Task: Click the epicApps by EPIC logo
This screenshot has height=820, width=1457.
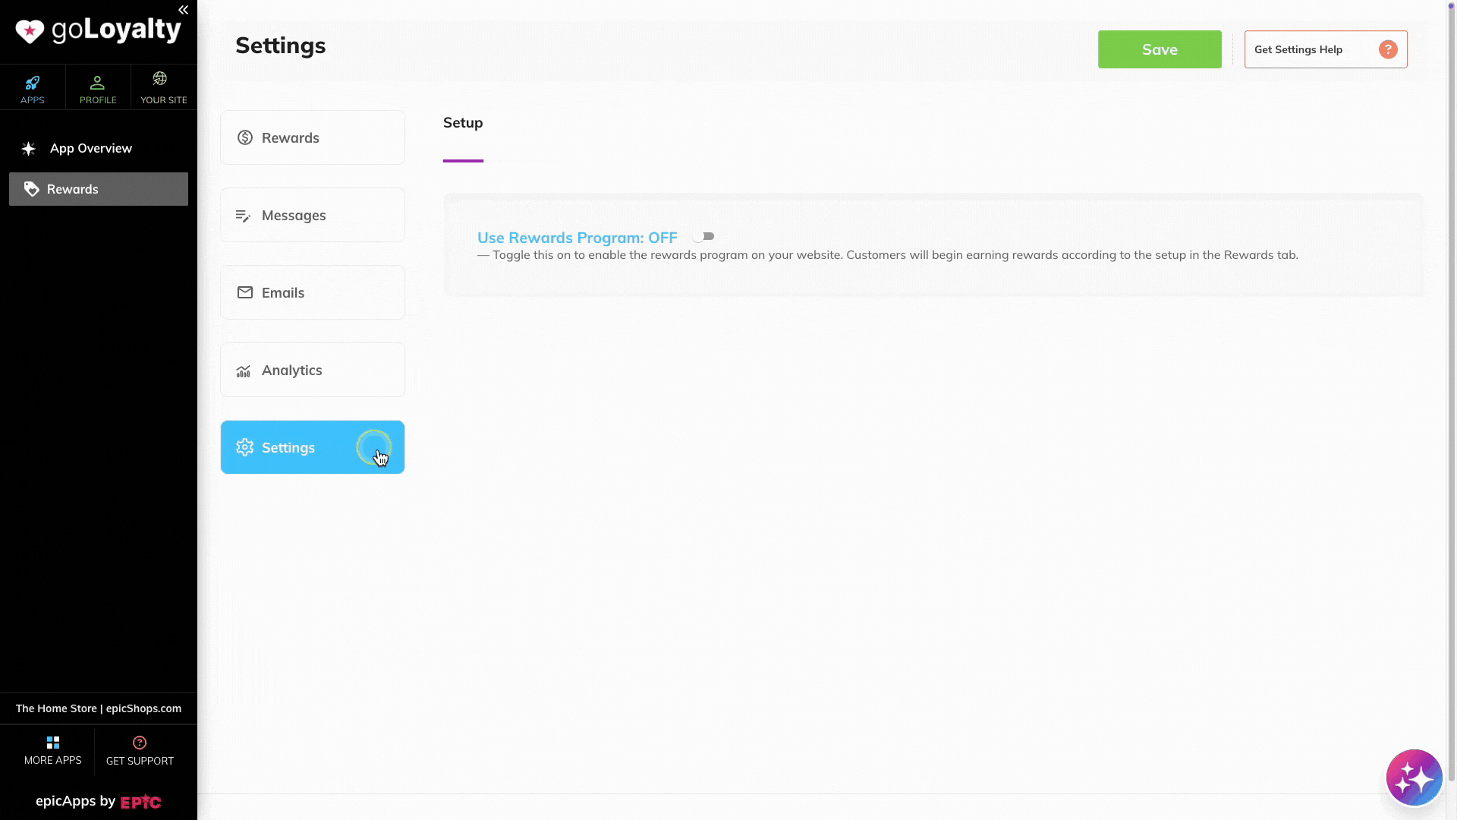Action: tap(99, 801)
